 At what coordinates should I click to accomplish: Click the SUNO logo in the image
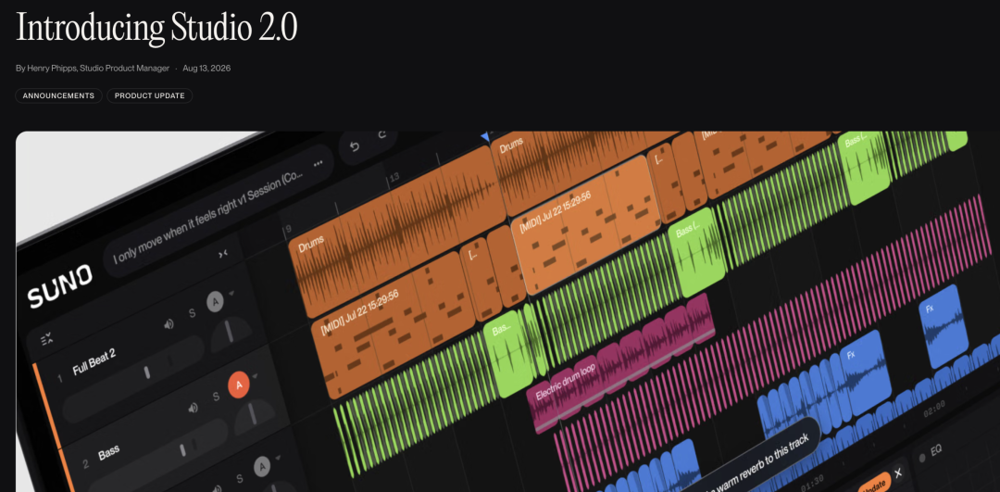[60, 286]
